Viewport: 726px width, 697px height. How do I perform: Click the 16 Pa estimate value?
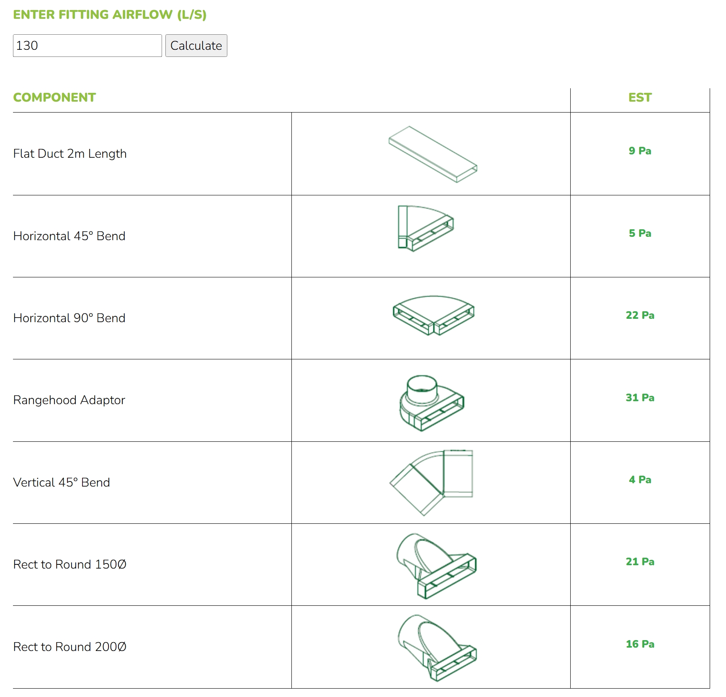coord(640,644)
